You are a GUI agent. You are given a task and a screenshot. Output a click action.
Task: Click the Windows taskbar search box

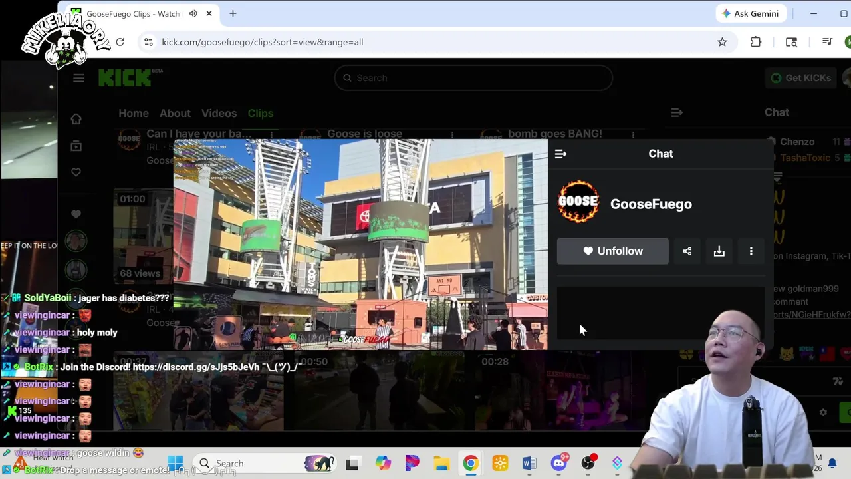pos(265,464)
